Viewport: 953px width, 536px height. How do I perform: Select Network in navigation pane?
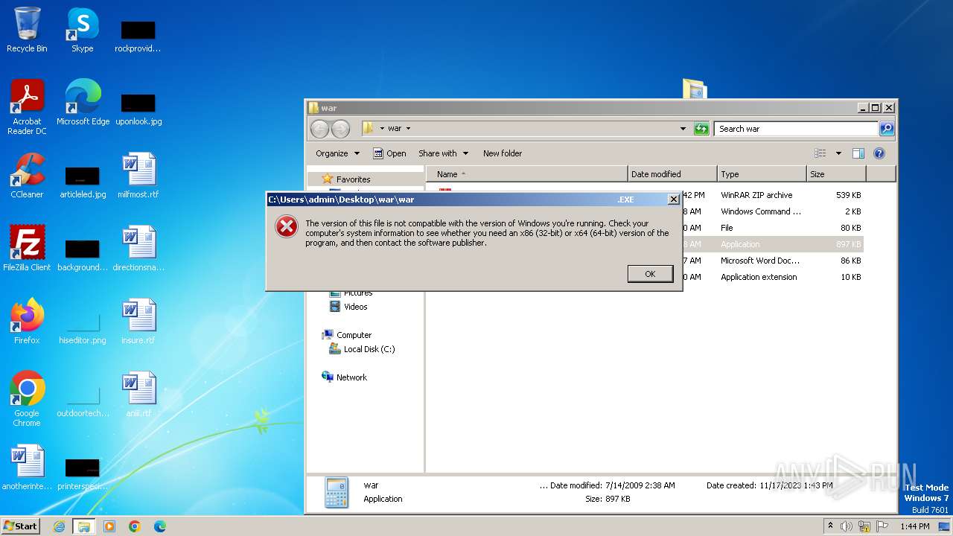344,377
